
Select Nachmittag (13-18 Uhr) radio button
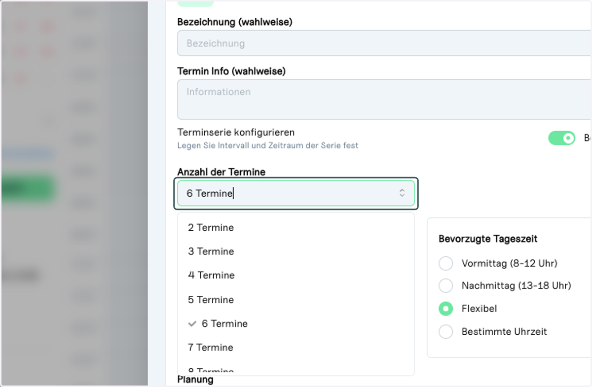(445, 285)
